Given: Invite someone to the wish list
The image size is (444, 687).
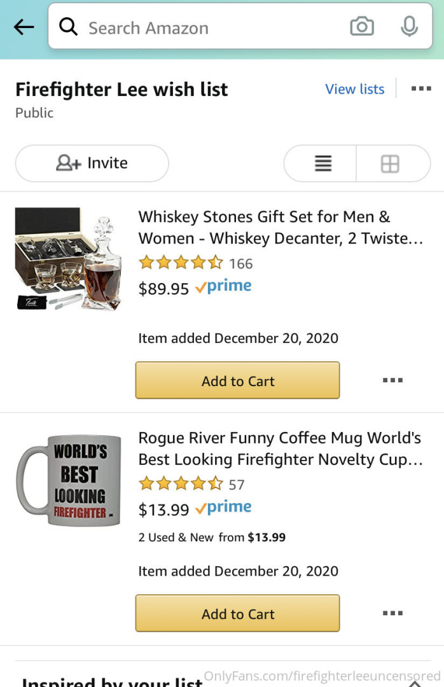Looking at the screenshot, I should (x=92, y=163).
